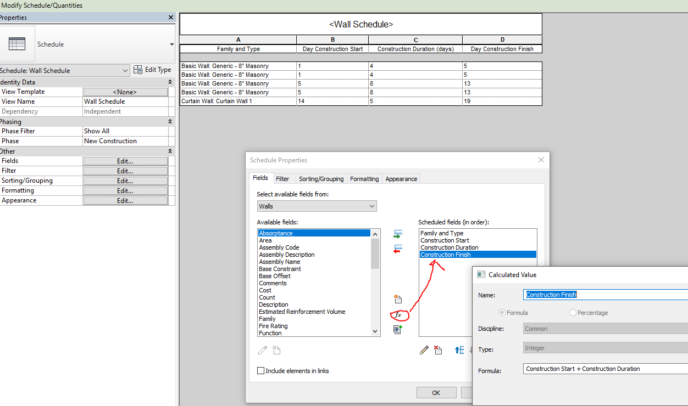Image resolution: width=688 pixels, height=406 pixels.
Task: Click the Move parameter up icon
Action: (x=459, y=350)
